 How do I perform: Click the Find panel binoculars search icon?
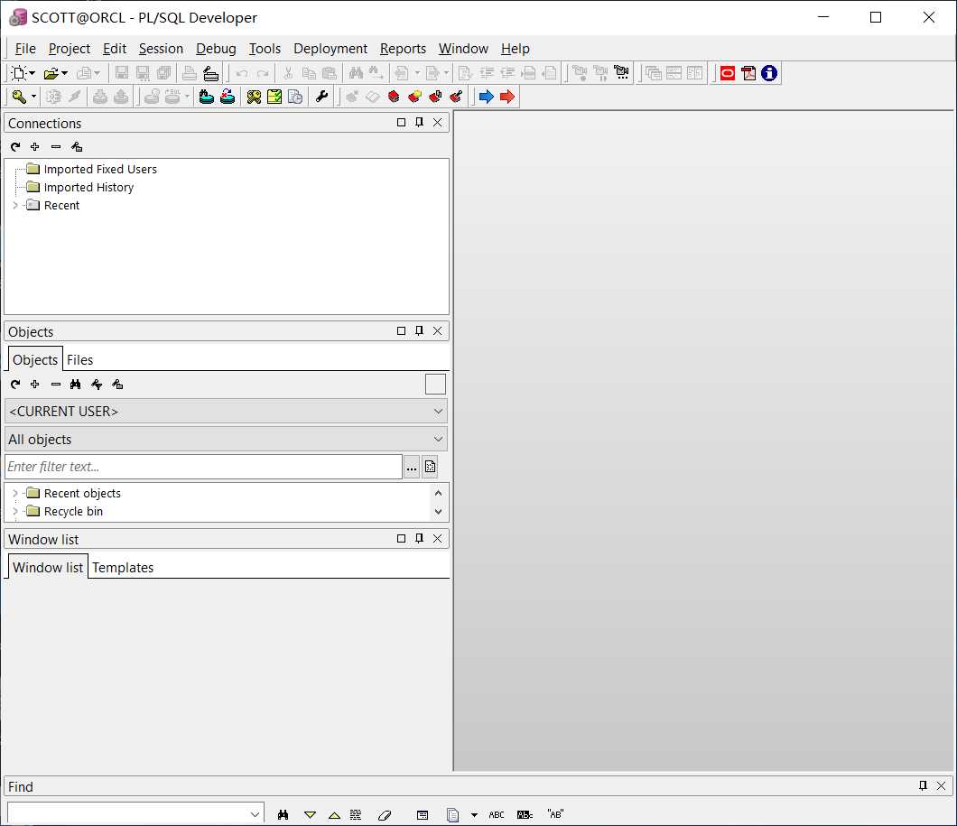[283, 814]
